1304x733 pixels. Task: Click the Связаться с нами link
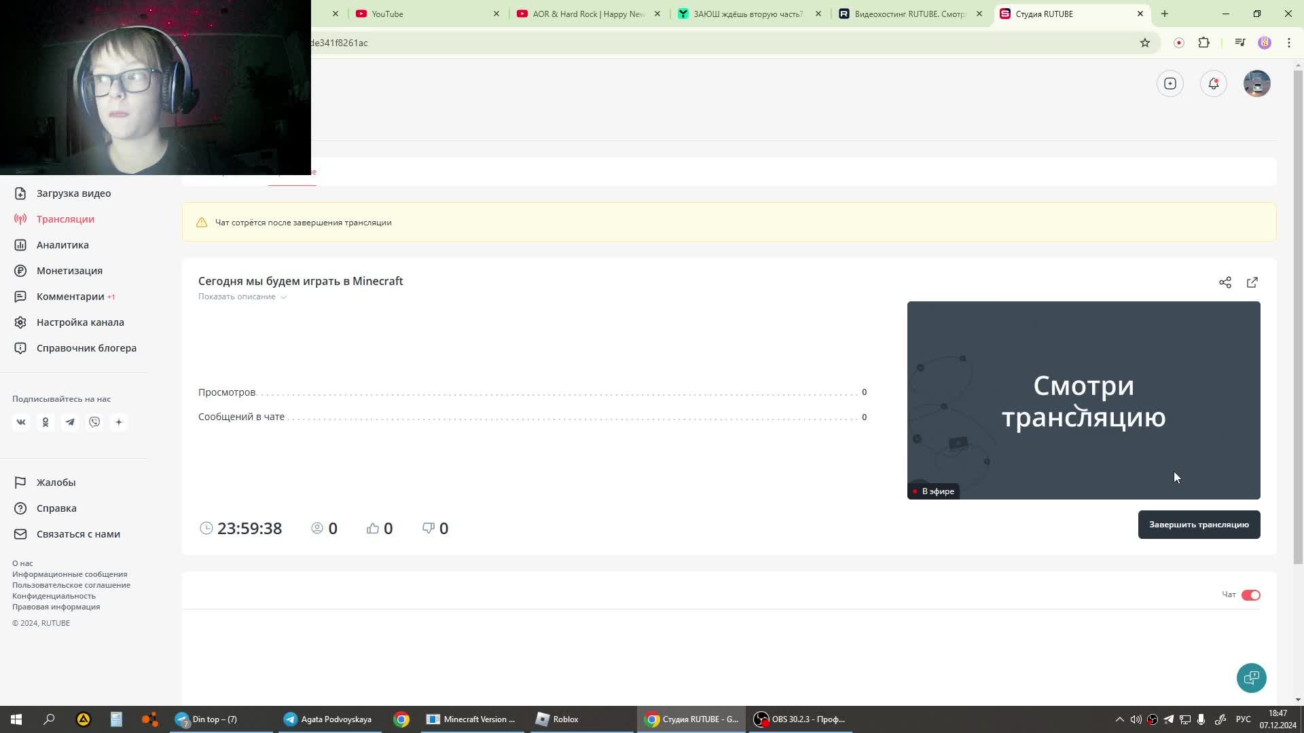[x=78, y=533]
